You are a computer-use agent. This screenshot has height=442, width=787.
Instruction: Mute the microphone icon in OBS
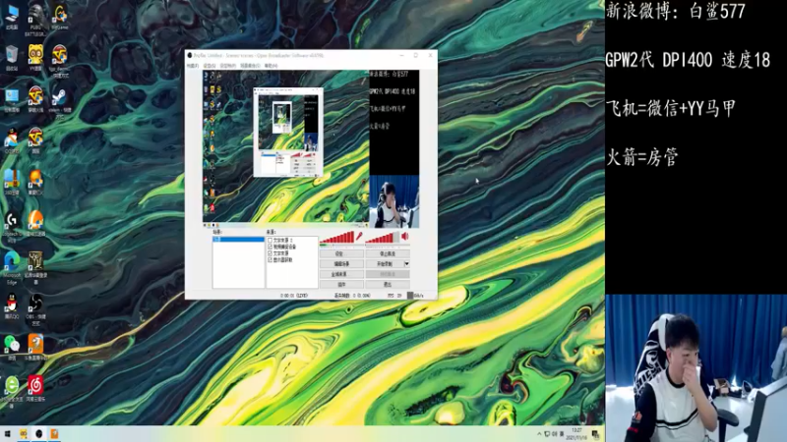click(359, 237)
